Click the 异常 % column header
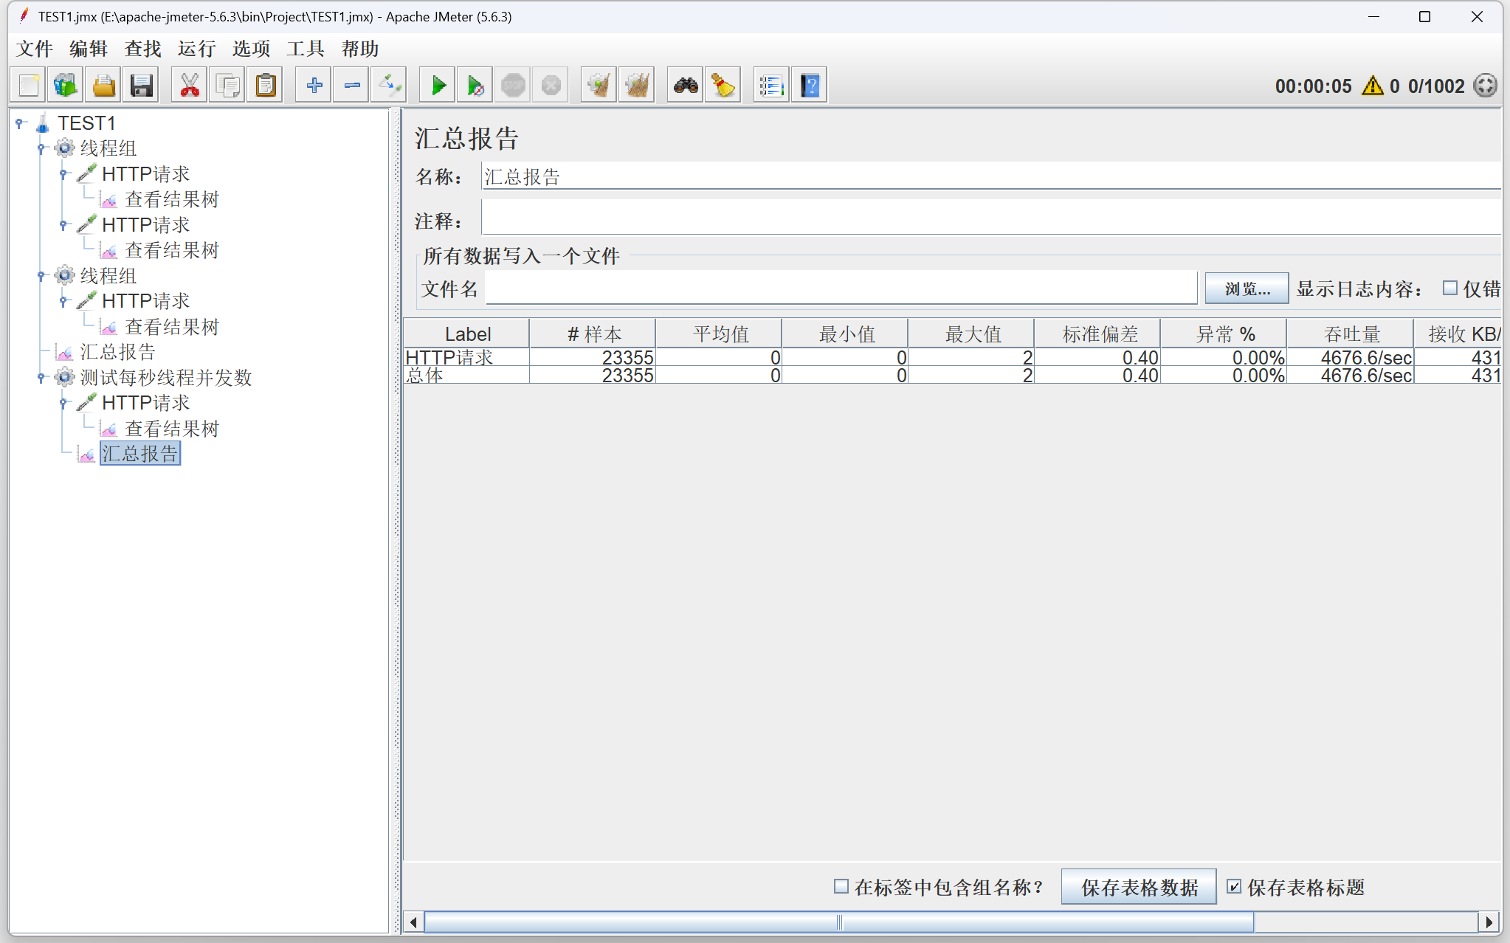 pyautogui.click(x=1224, y=334)
